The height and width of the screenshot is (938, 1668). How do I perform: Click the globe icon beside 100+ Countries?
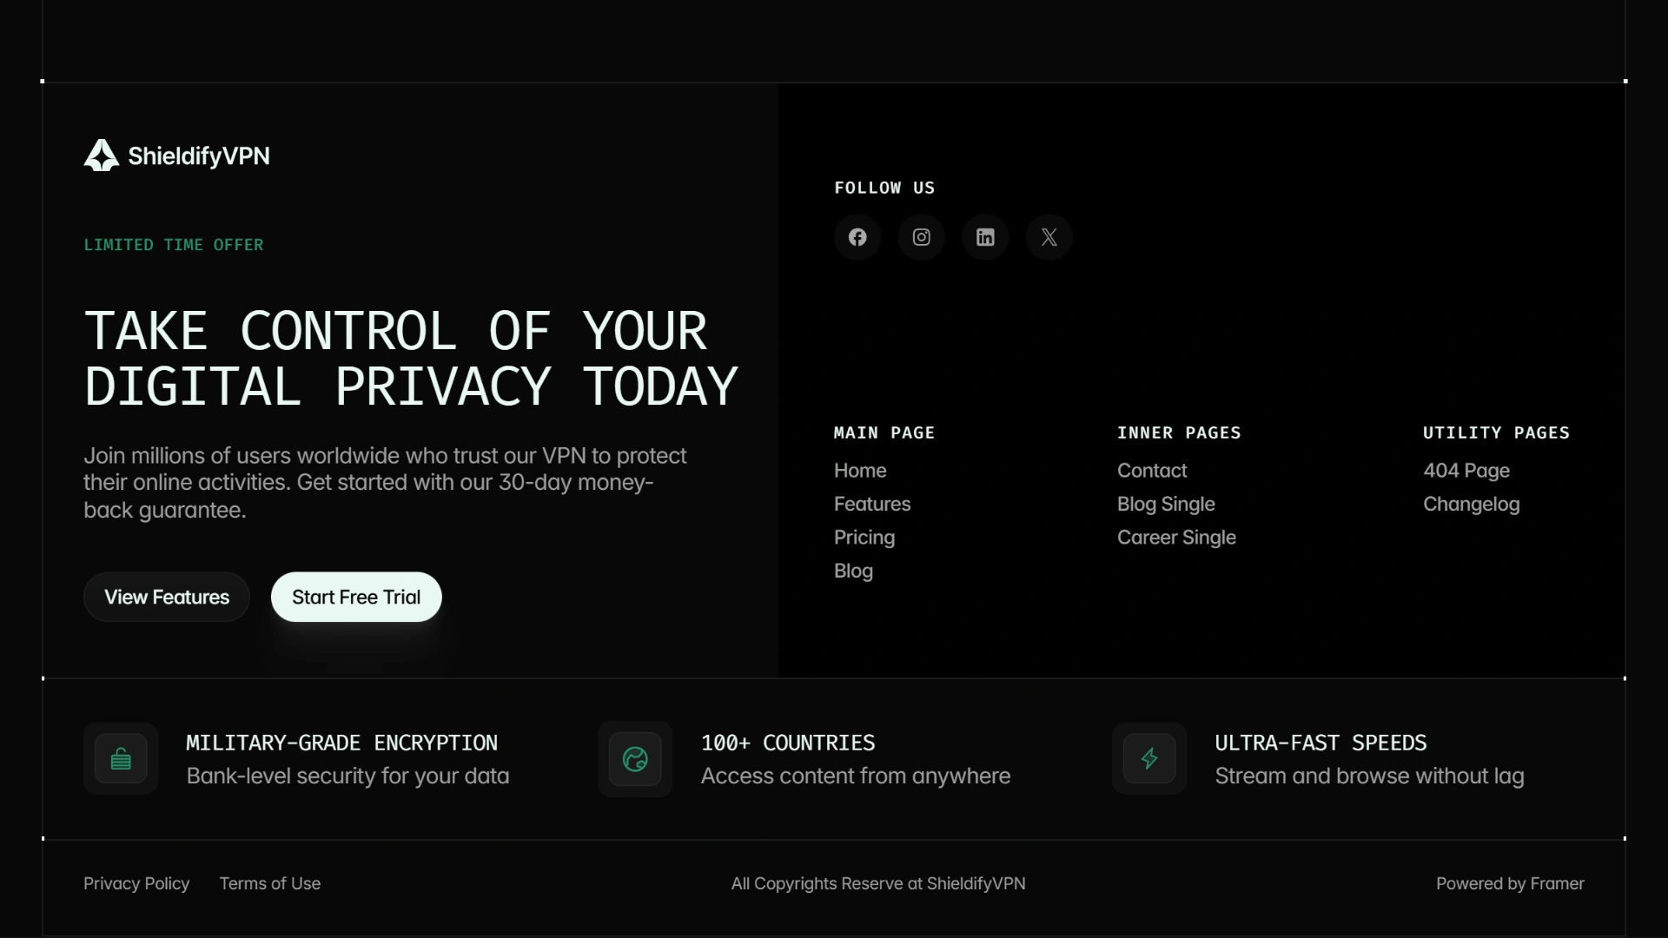pos(635,759)
